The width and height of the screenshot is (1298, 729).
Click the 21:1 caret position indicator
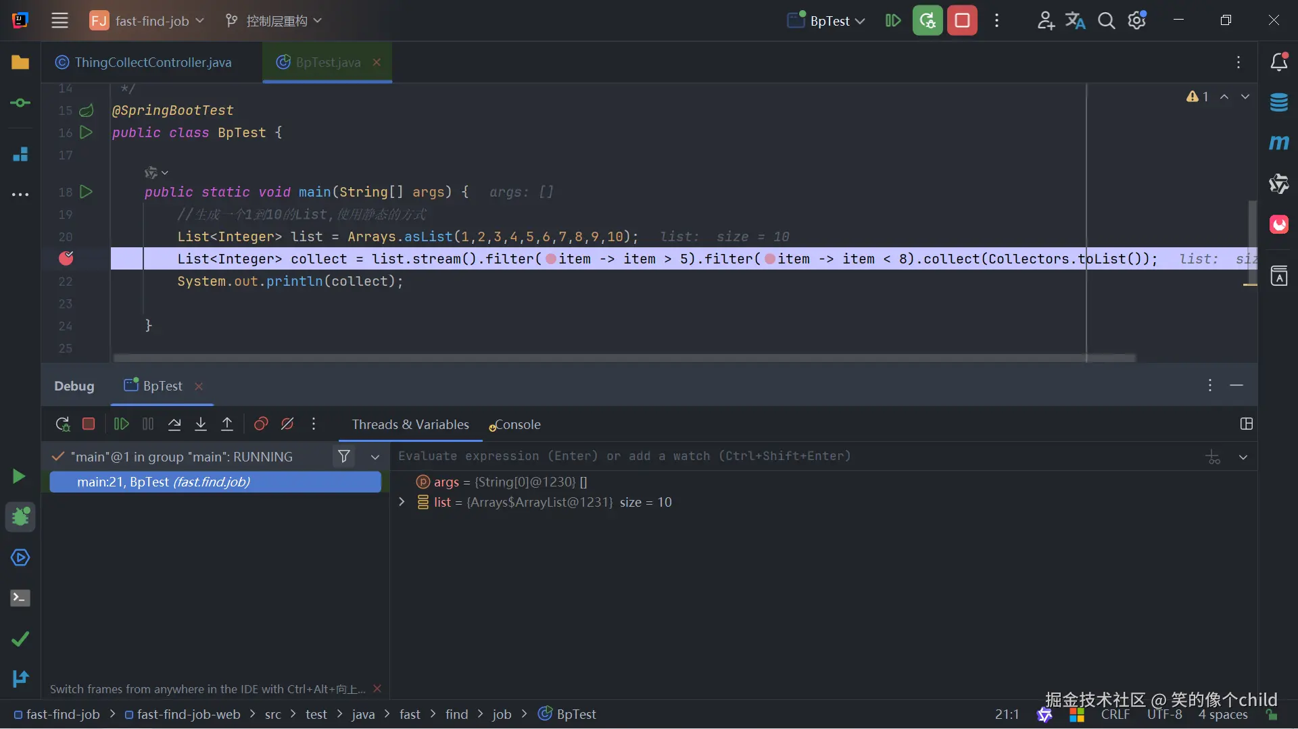pos(1007,714)
